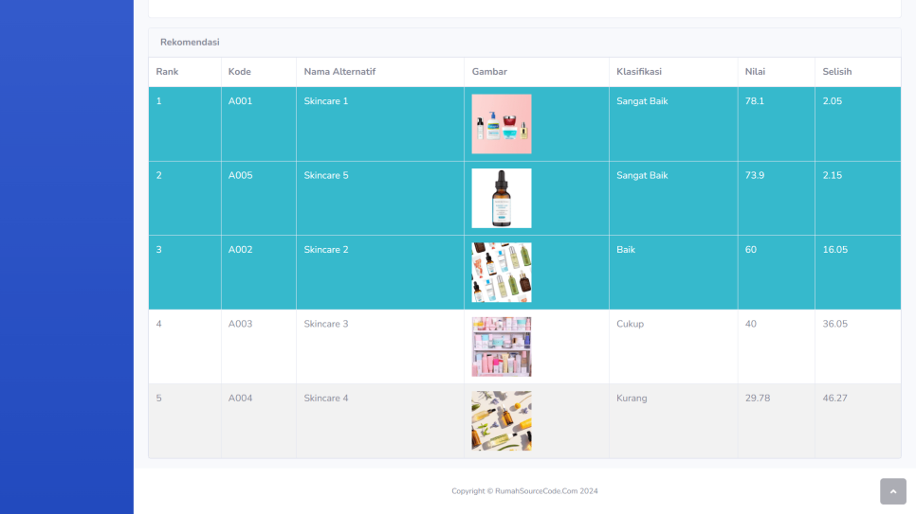This screenshot has height=514, width=916.
Task: Click the Skincare 2 product thumbnail
Action: coord(502,273)
